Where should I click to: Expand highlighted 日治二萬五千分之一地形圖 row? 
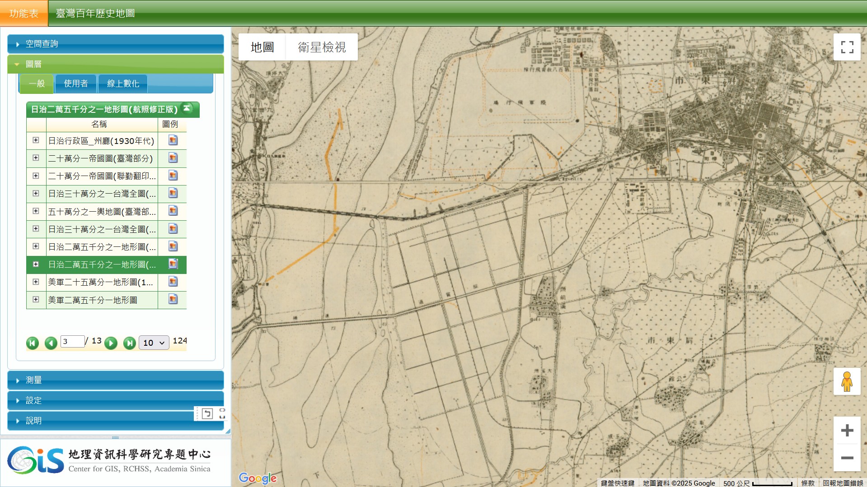click(x=36, y=264)
